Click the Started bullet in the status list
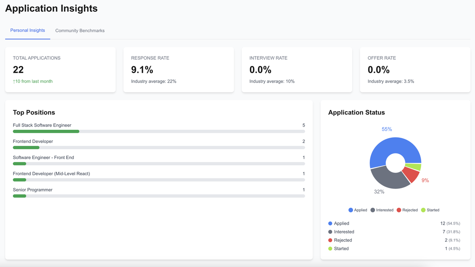The image size is (475, 267). [330, 248]
